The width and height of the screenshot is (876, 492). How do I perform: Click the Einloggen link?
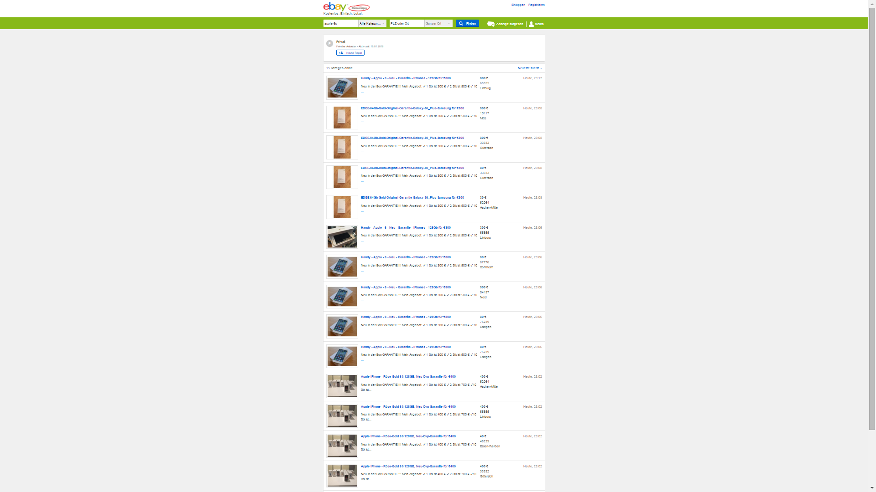click(x=518, y=5)
